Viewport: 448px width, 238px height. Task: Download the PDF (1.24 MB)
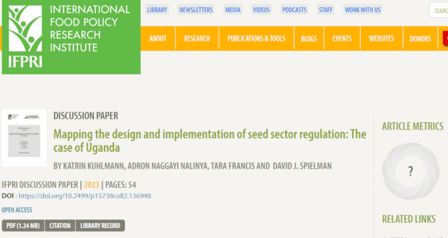23,226
